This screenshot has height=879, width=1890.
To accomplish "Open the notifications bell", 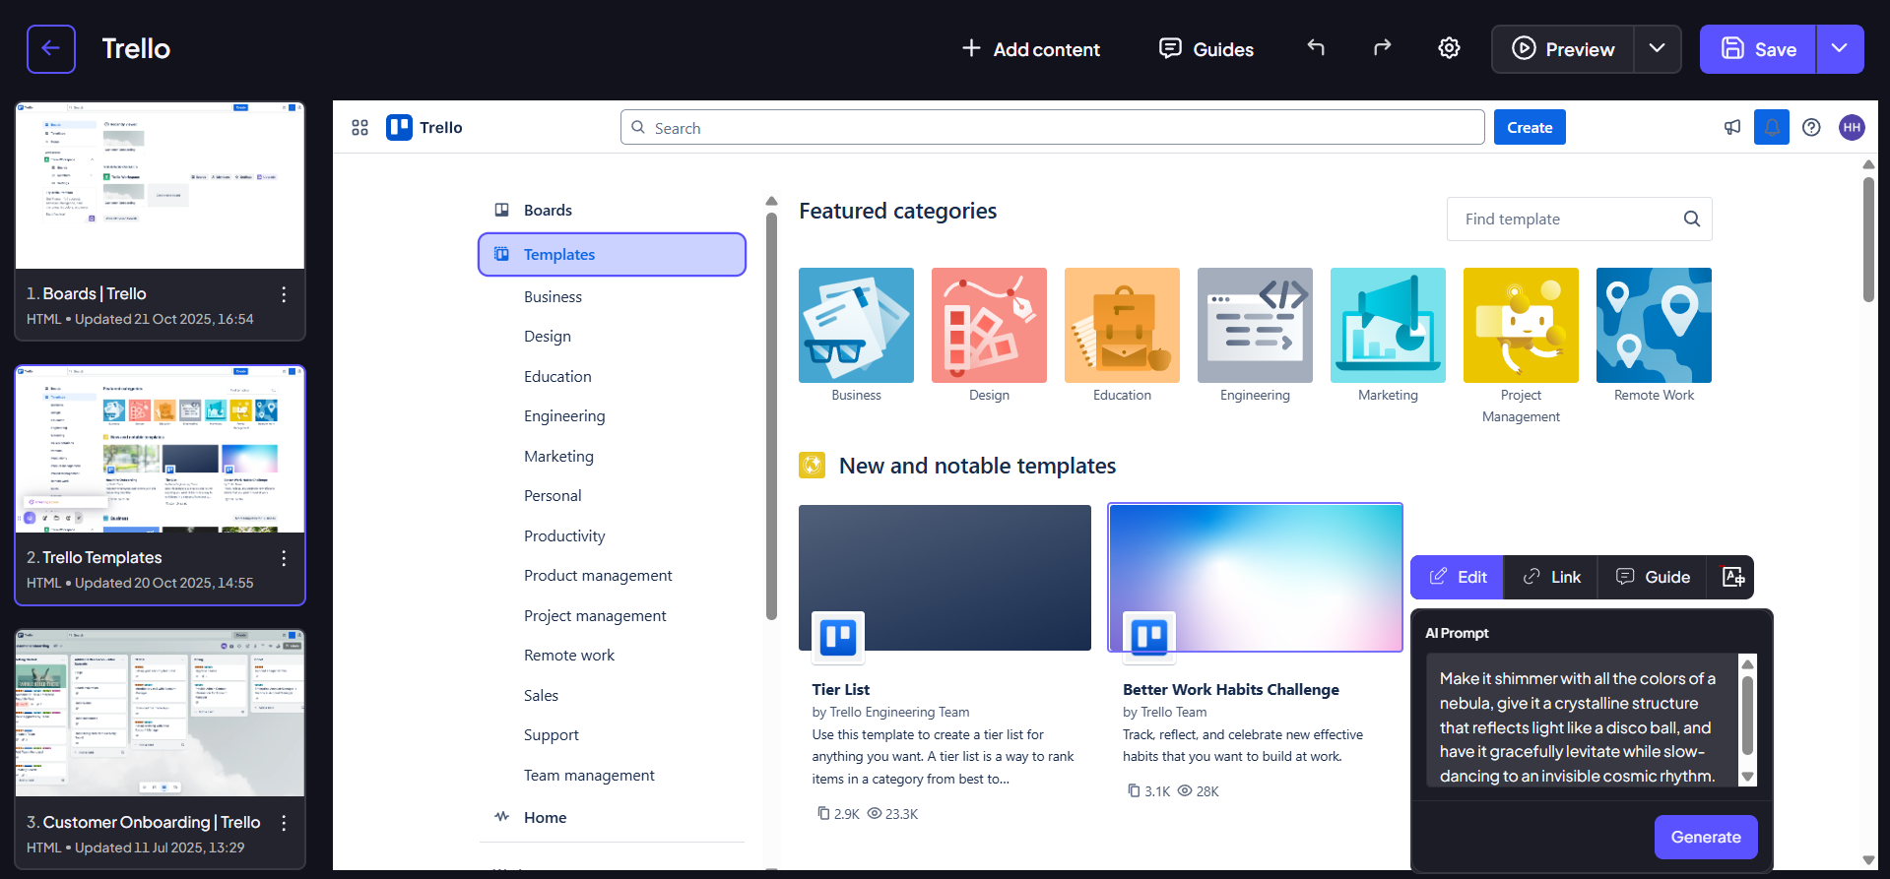I will click(1772, 127).
